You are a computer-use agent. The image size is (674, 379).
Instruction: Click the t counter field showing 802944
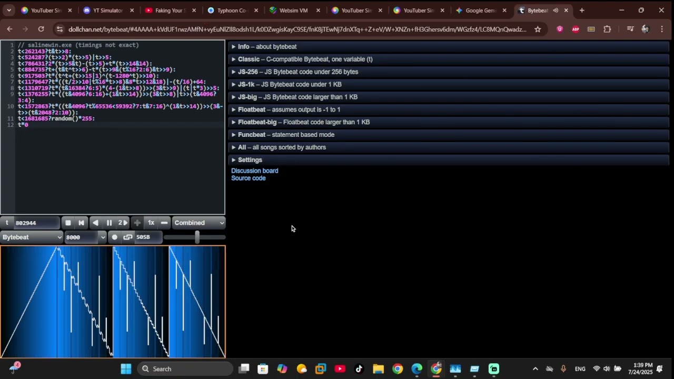click(35, 223)
